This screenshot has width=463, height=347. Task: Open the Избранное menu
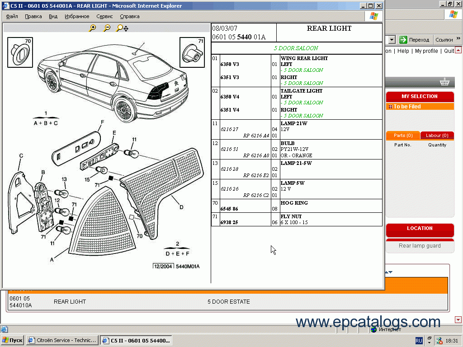[77, 16]
